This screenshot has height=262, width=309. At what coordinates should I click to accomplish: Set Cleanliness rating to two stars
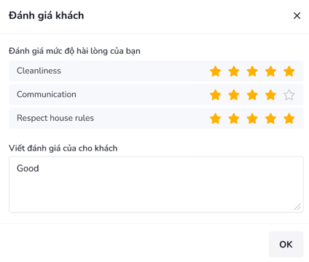(234, 71)
